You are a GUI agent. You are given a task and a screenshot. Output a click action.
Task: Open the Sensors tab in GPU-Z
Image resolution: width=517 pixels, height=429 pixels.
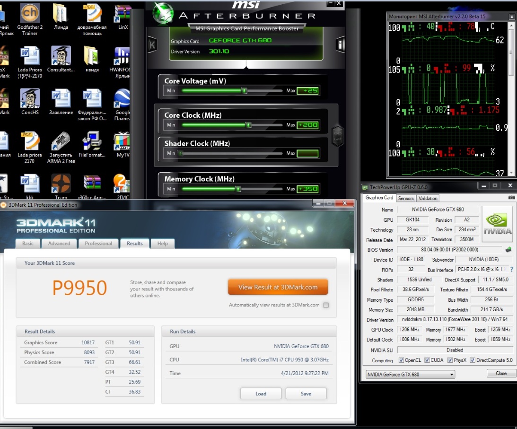point(405,198)
